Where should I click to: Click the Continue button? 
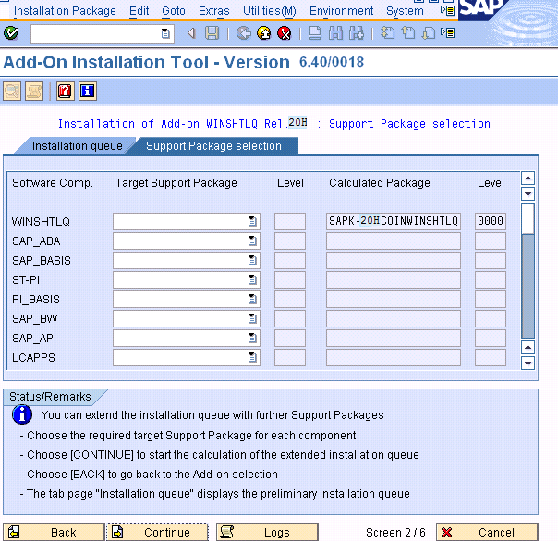click(157, 532)
